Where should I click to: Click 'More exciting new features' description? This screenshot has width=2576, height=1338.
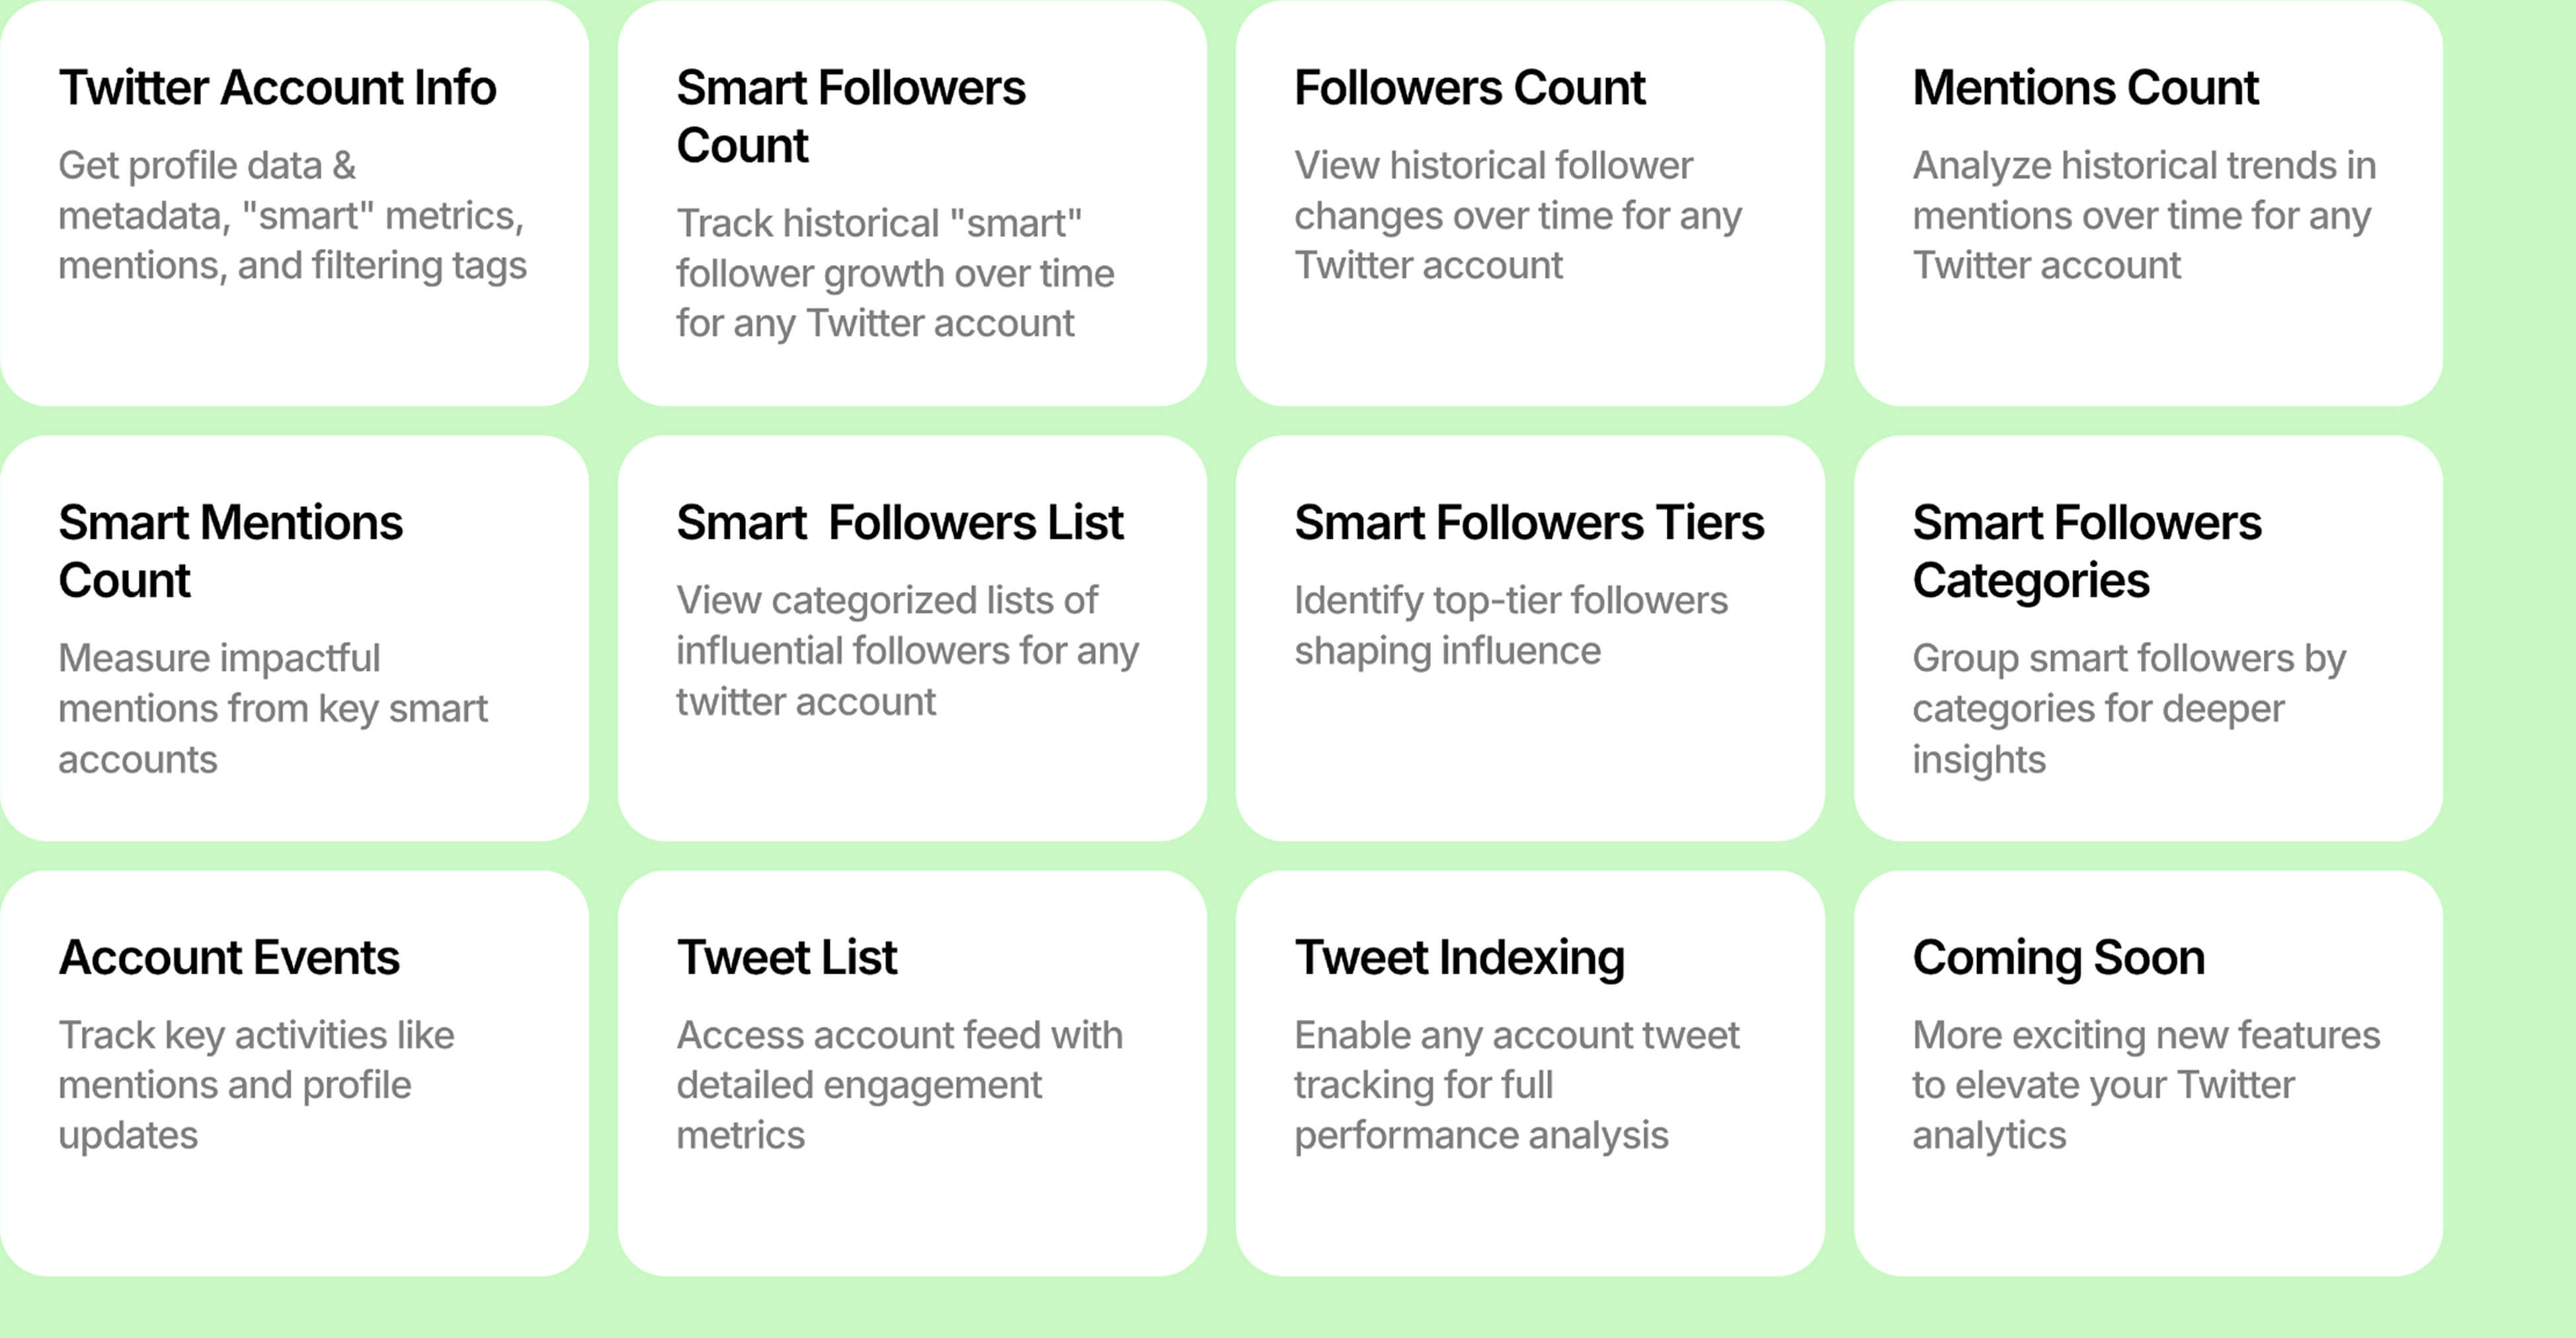(2146, 1085)
